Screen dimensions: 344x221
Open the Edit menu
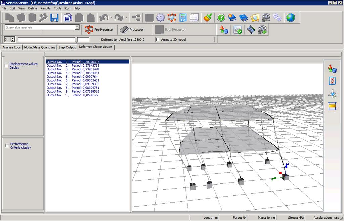click(x=12, y=8)
